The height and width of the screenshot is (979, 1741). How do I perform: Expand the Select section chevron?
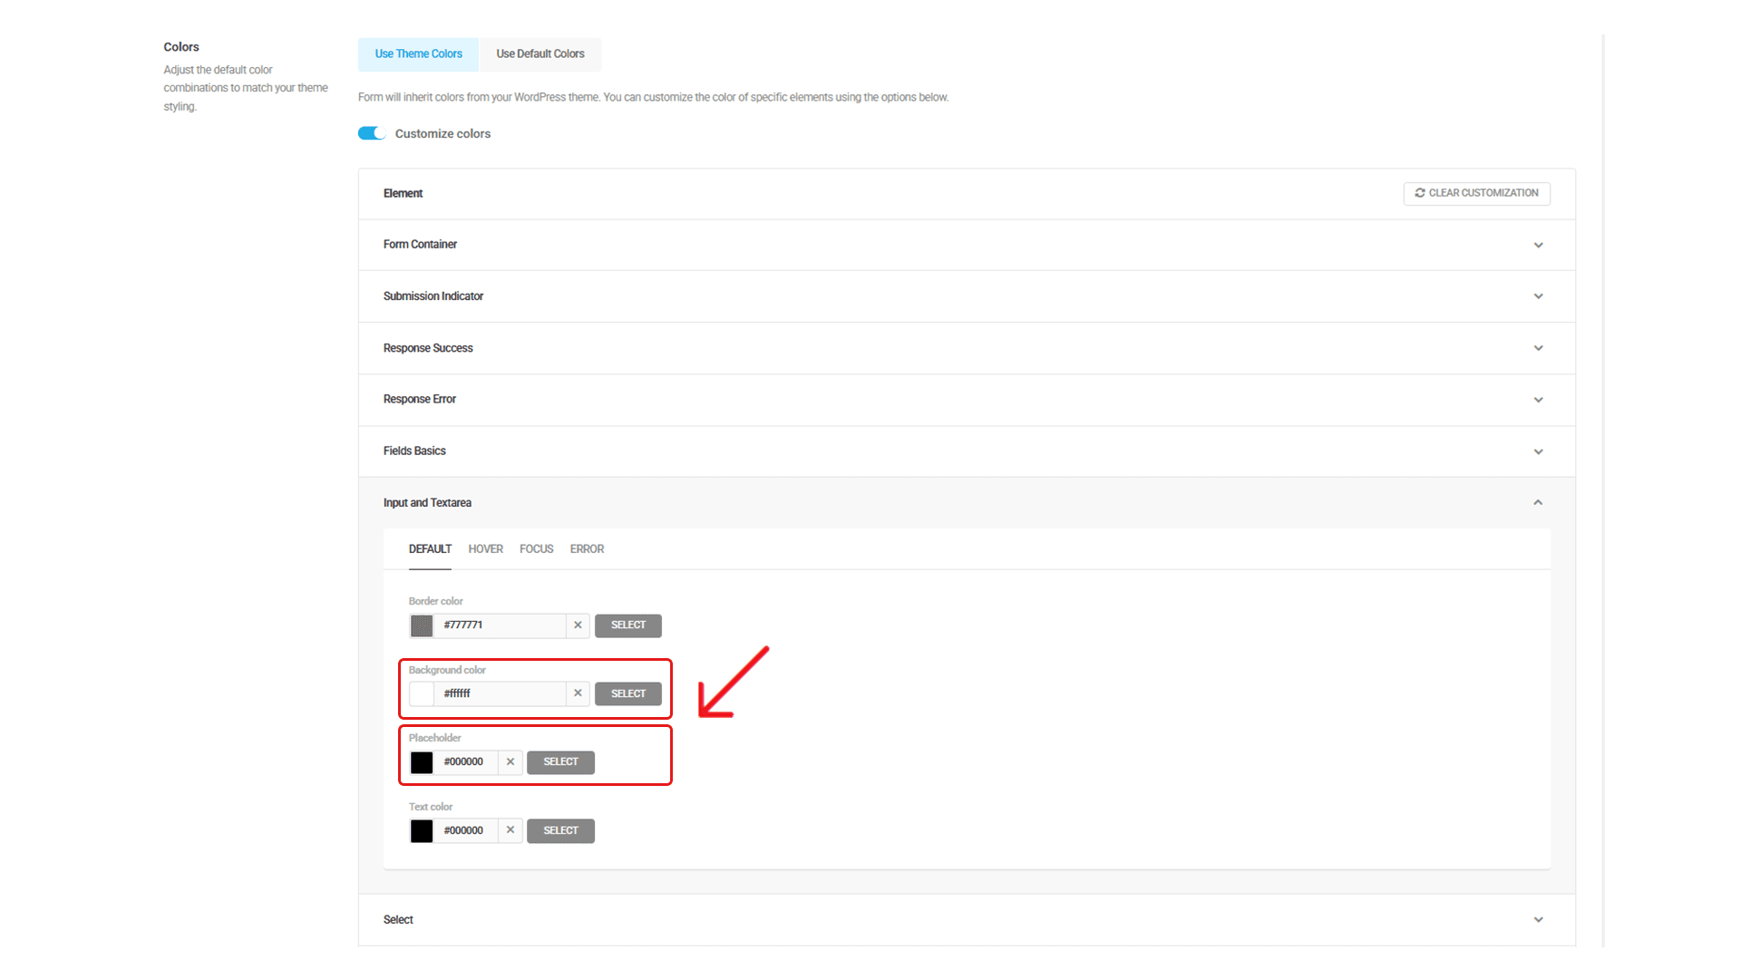1538,919
